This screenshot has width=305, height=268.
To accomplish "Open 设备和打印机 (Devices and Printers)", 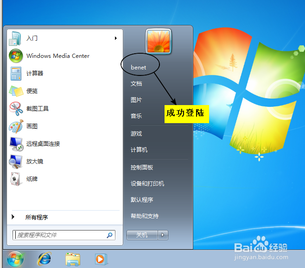I will point(147,183).
